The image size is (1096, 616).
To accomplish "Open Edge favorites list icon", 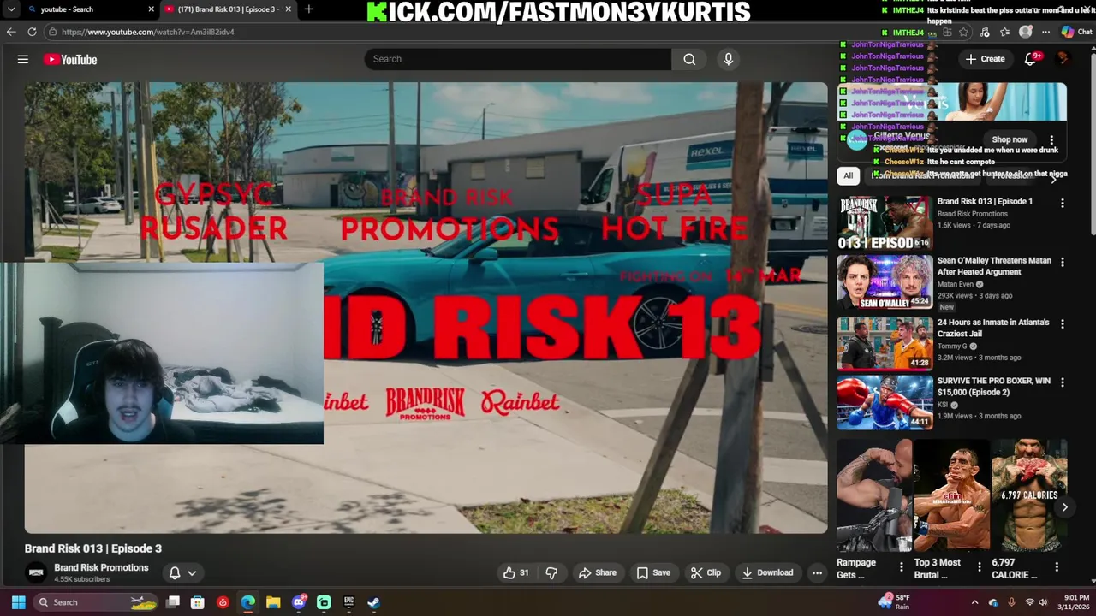I will coord(1005,32).
